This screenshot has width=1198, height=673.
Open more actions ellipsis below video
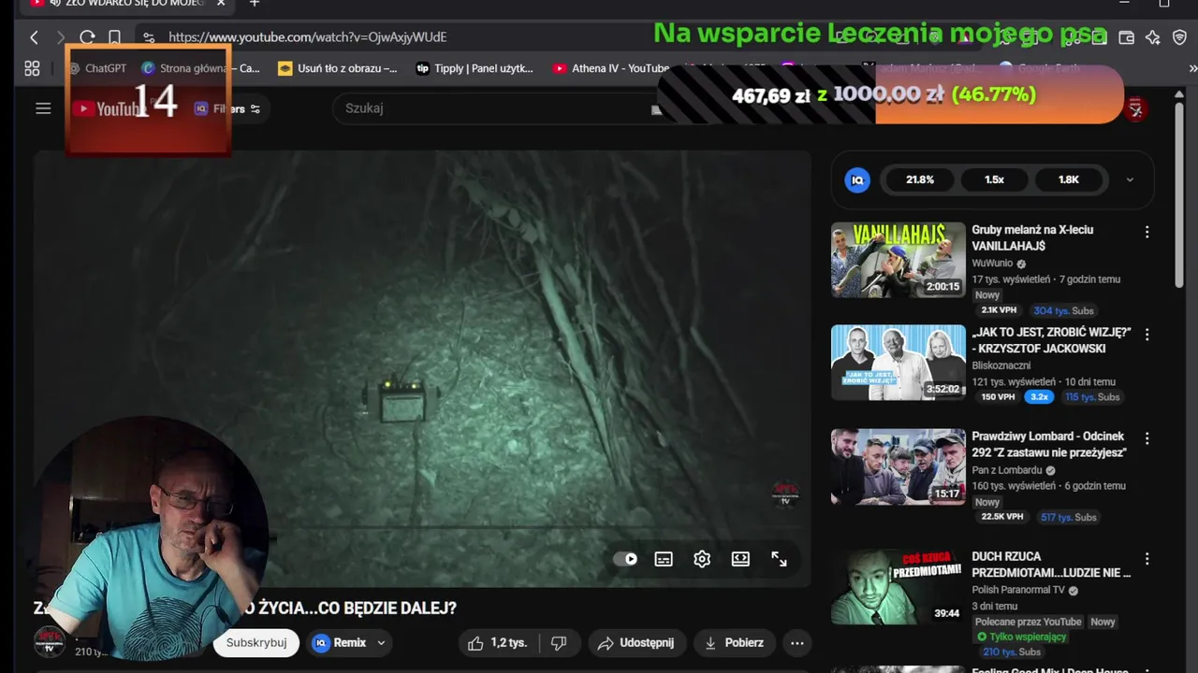[x=797, y=643]
